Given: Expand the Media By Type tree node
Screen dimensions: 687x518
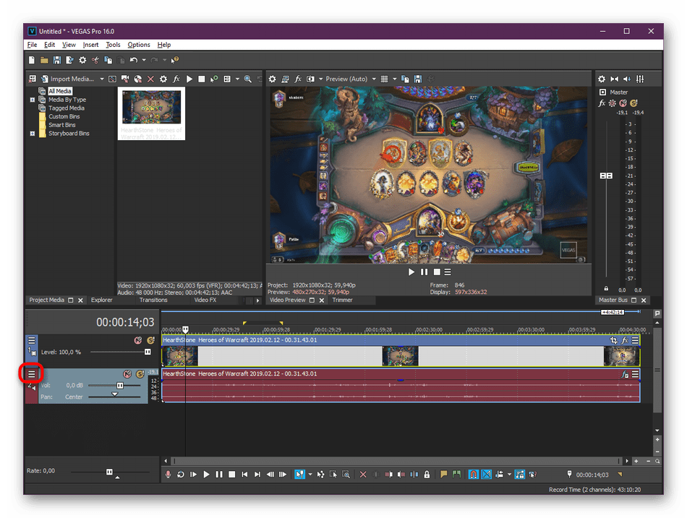Looking at the screenshot, I should [33, 100].
